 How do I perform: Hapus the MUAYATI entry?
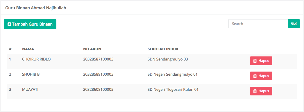[261, 91]
